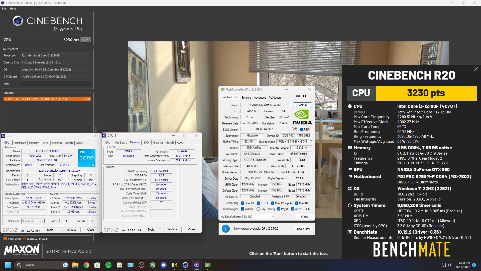The height and width of the screenshot is (271, 481).
Task: Click the info icon in GPU-Z update bar
Action: 225,229
